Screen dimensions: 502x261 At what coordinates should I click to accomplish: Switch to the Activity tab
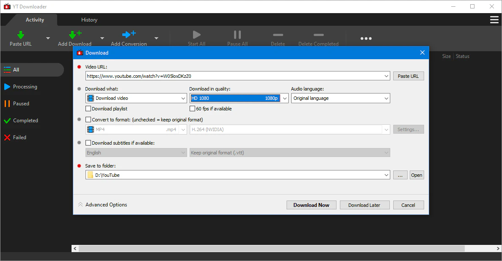coord(35,20)
